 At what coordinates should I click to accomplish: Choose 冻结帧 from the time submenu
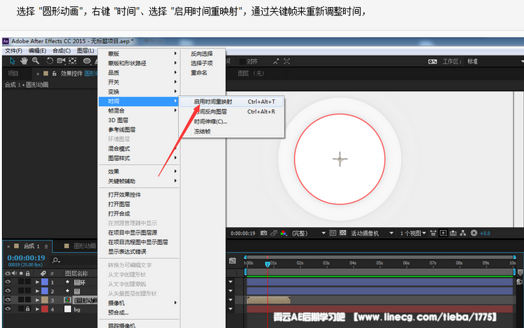(231, 131)
